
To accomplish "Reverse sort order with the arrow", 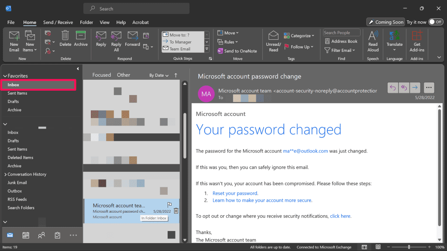I will pos(176,75).
